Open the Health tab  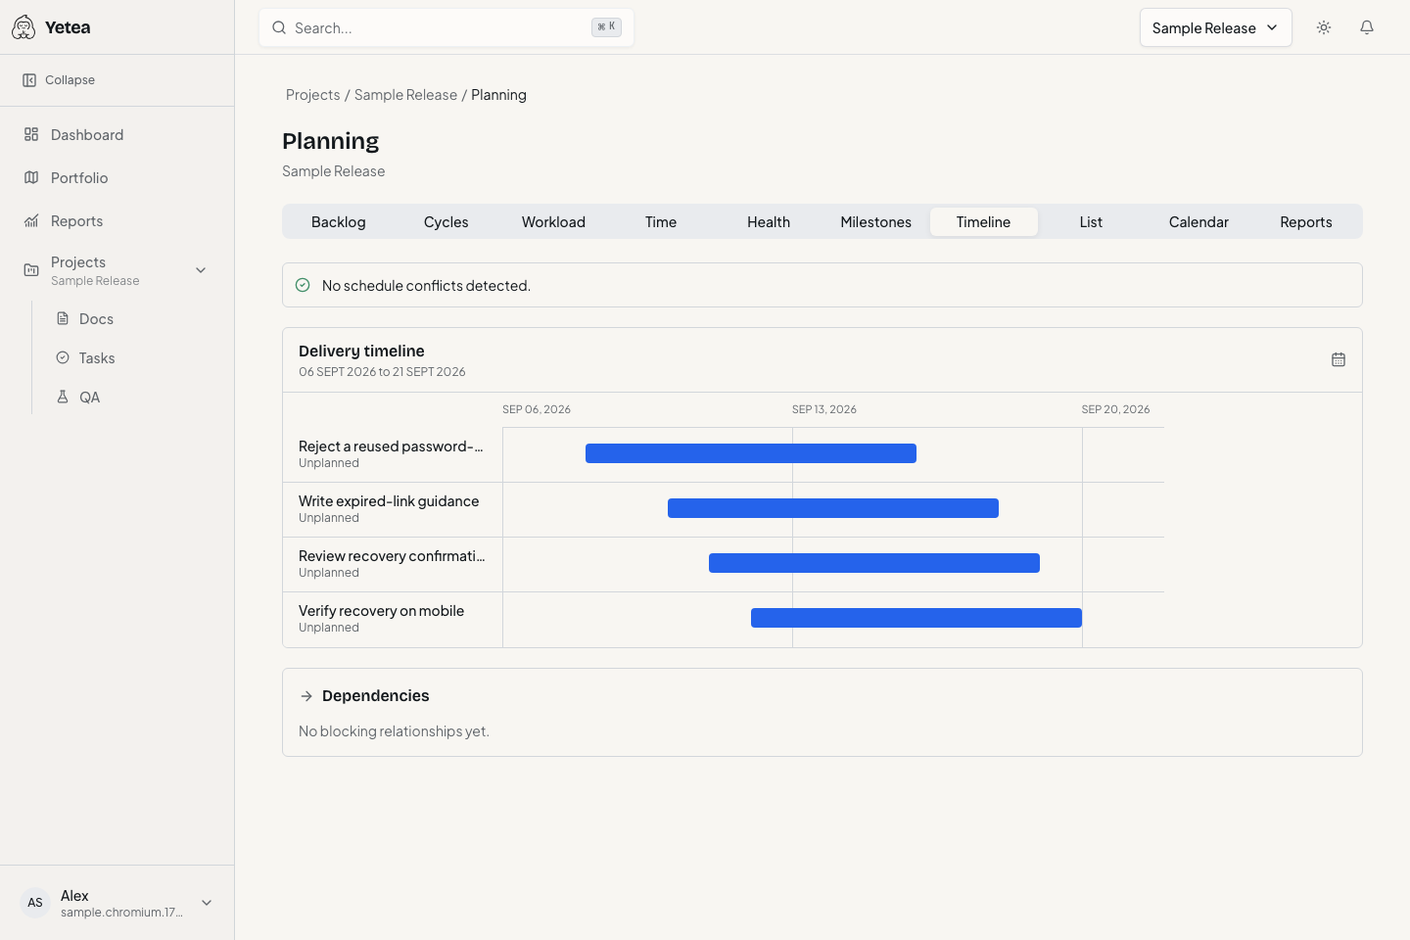769,222
